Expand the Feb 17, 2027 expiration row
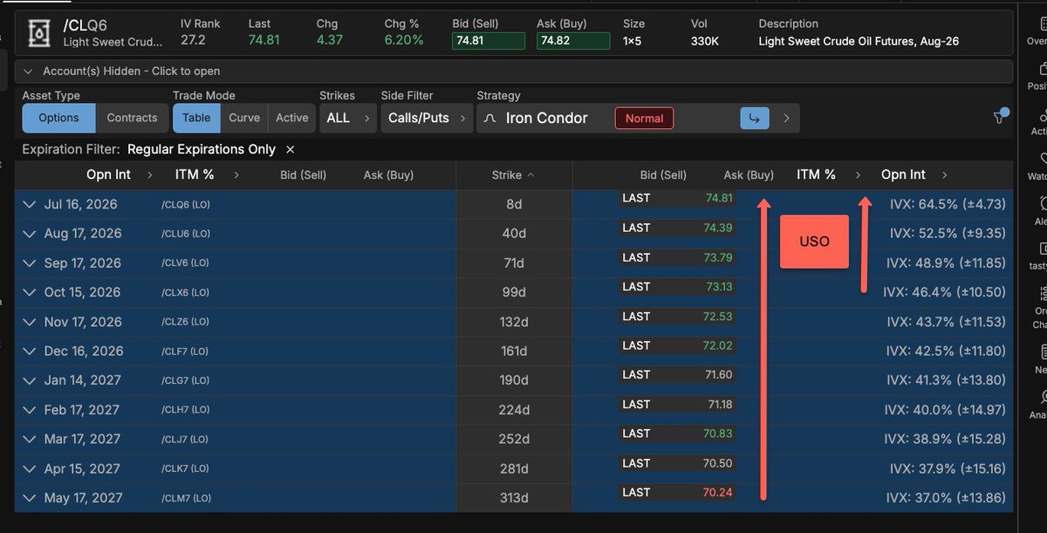Screen dimensions: 1047x533 (x=30, y=410)
